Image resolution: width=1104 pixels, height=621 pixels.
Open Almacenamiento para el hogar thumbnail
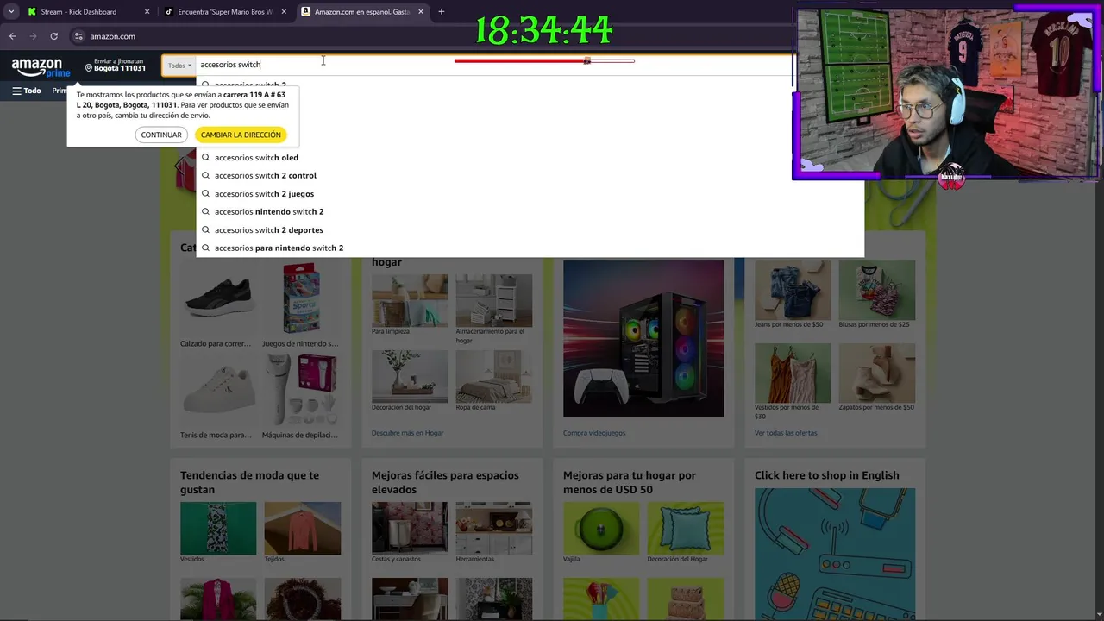tap(494, 299)
